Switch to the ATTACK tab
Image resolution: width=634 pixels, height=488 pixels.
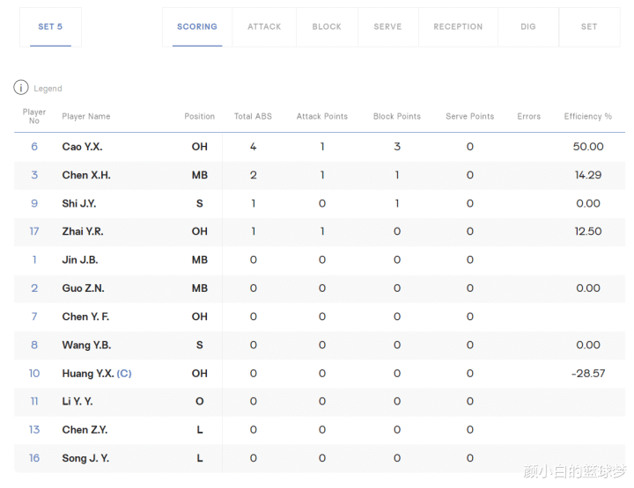point(264,26)
